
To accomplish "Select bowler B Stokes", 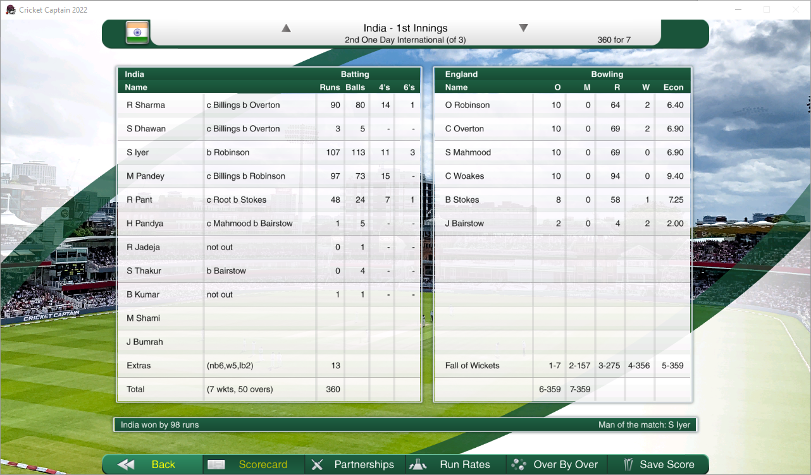I will point(462,200).
